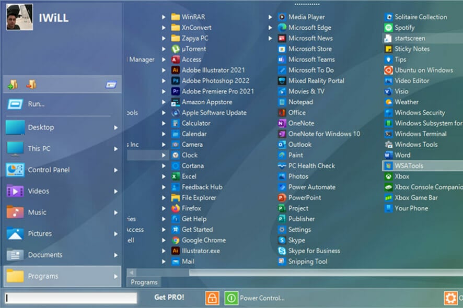Expand the Documents submenu arrow
463x308 pixels.
(x=116, y=255)
